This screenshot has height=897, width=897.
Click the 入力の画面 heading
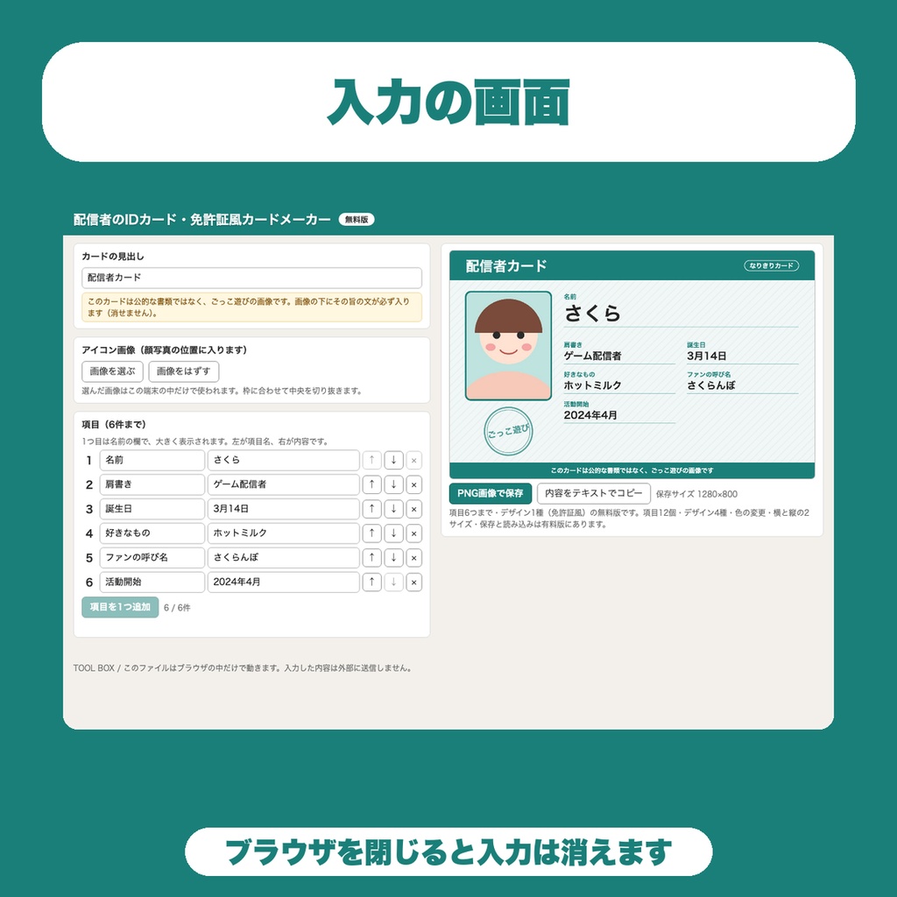(x=448, y=102)
